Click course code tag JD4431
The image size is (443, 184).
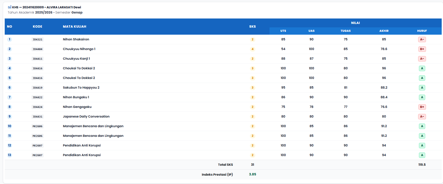37,116
